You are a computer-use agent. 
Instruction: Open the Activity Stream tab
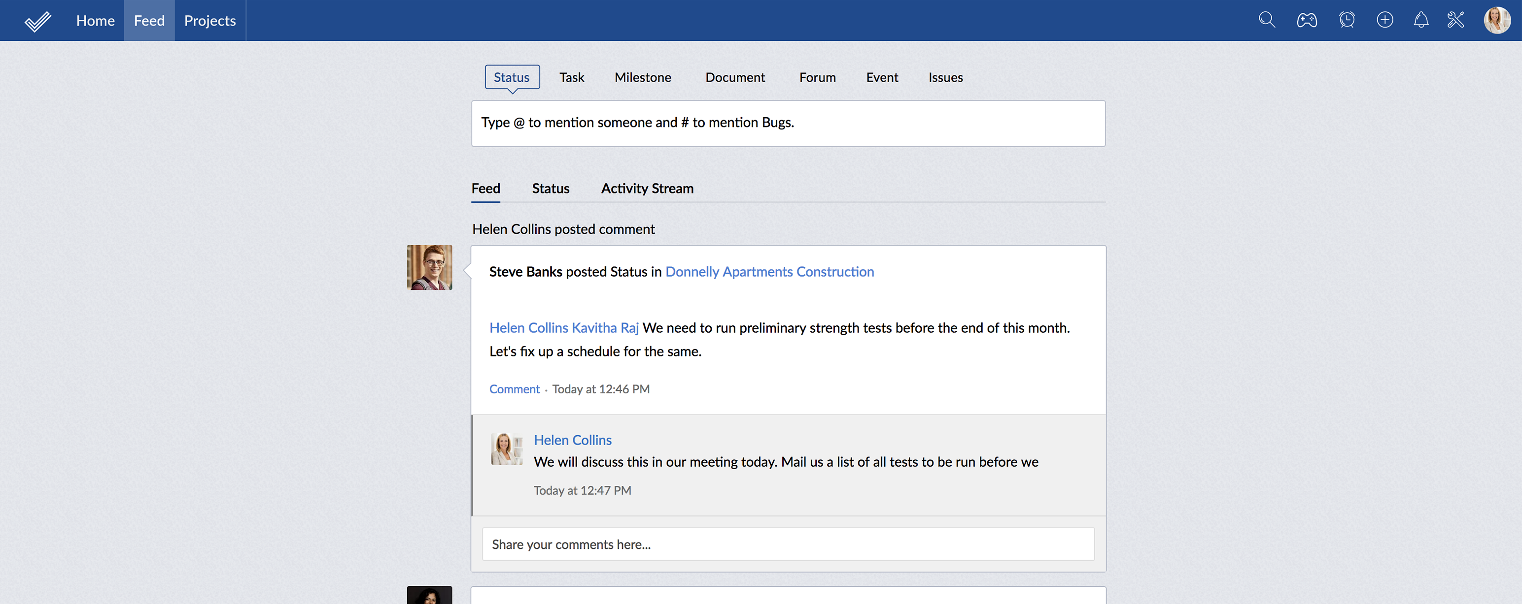tap(647, 188)
